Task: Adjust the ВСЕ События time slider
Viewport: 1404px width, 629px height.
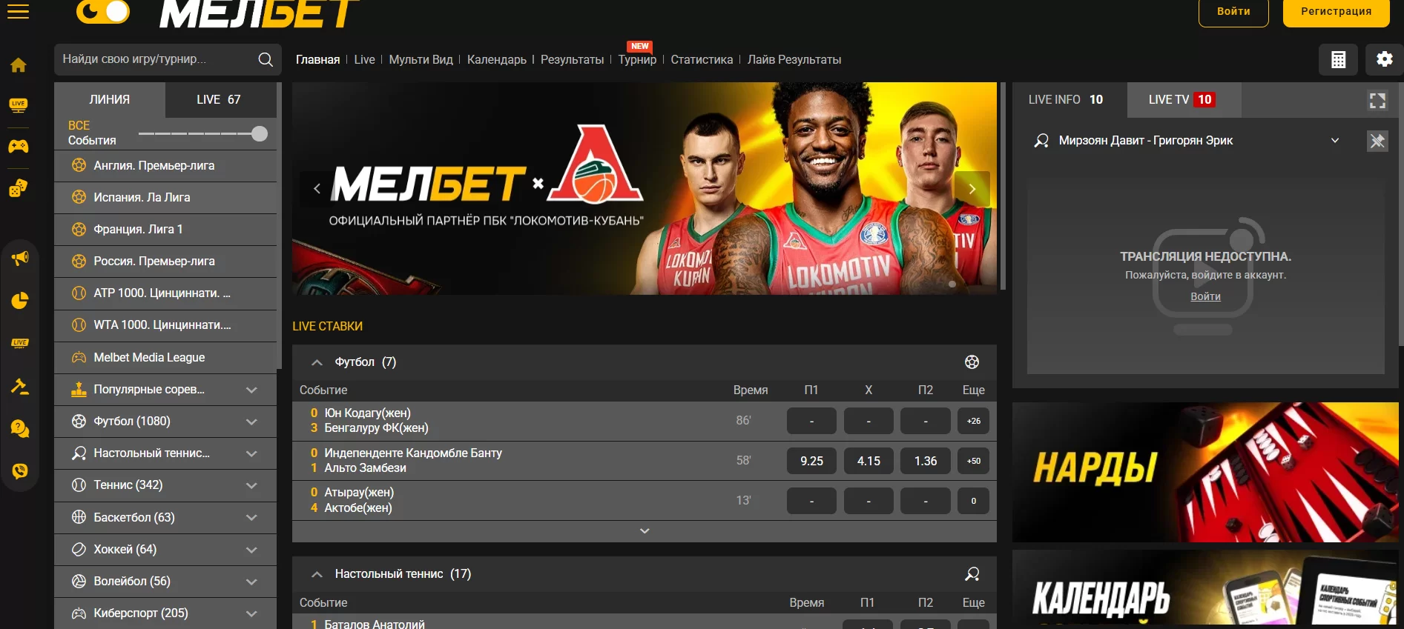Action: (x=259, y=134)
